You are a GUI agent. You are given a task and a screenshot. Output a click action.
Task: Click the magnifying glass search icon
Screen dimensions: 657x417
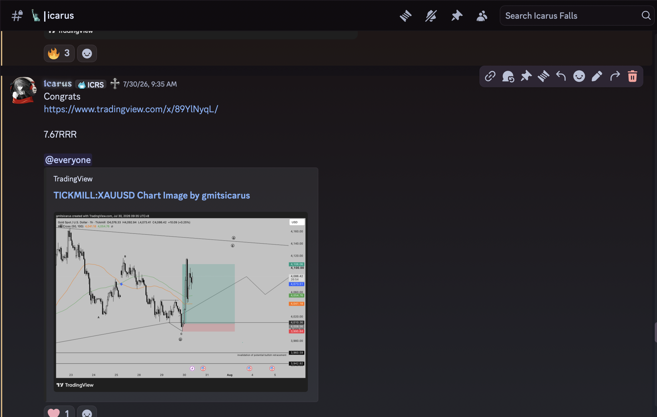pyautogui.click(x=646, y=15)
